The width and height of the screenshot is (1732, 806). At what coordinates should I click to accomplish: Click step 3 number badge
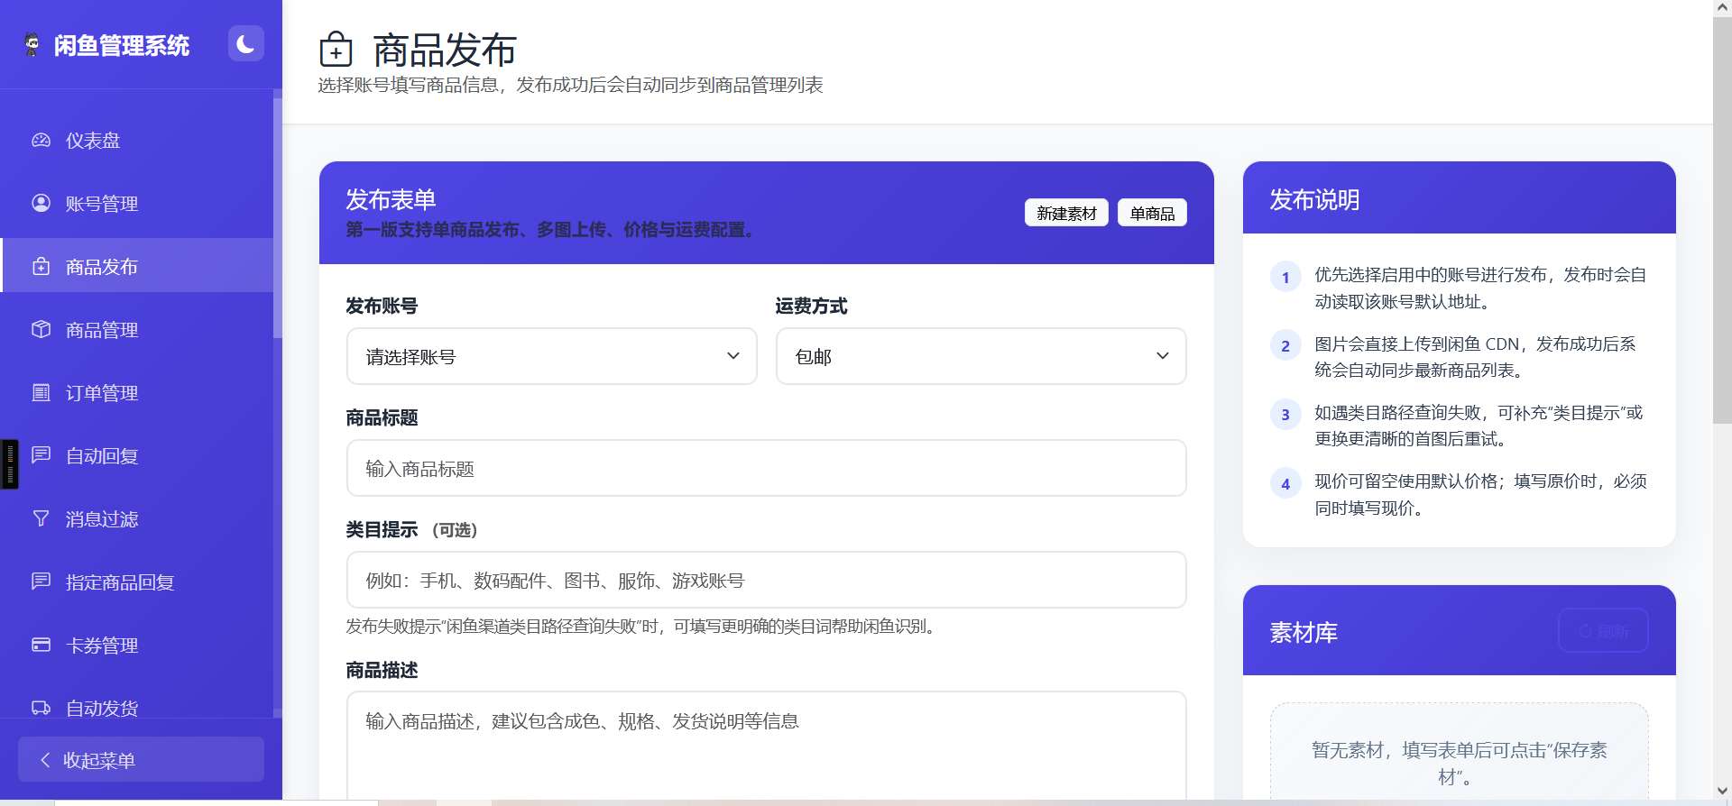pyautogui.click(x=1285, y=415)
